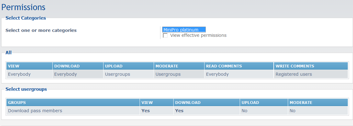Click the READ COMMENTS column header
353x126 pixels.
click(x=224, y=66)
